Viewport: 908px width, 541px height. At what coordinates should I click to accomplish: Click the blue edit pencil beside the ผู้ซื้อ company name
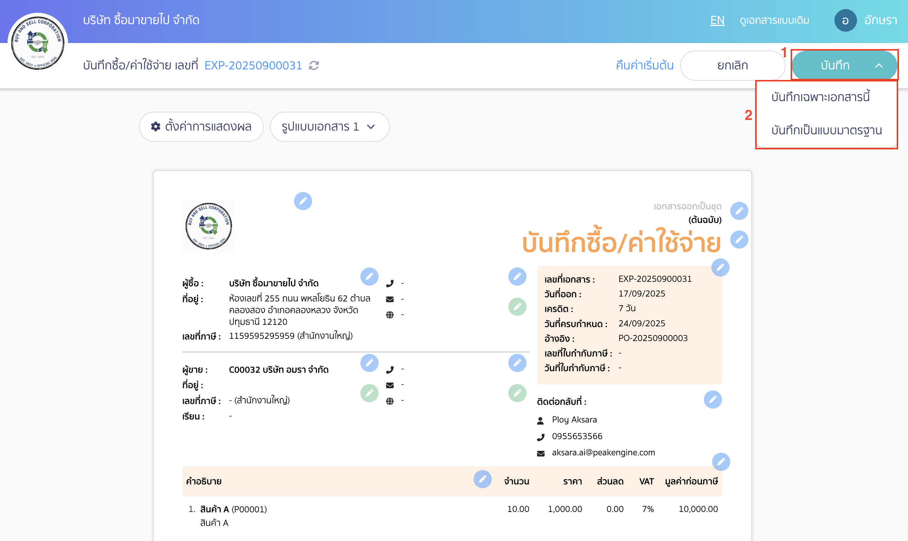(x=369, y=277)
